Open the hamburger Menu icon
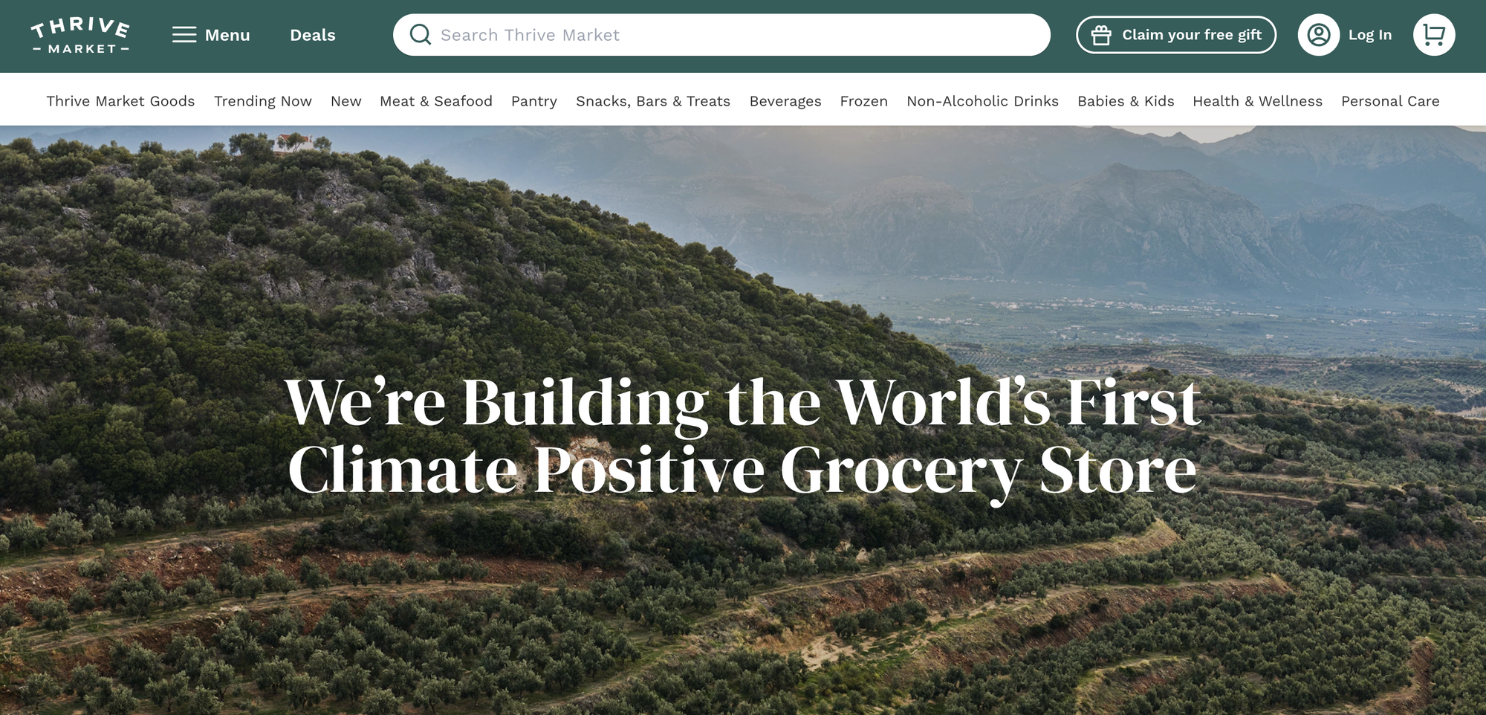Viewport: 1486px width, 715px height. click(x=184, y=35)
